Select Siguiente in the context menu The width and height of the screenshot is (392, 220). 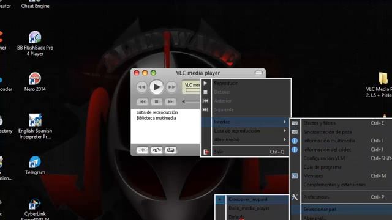point(251,109)
